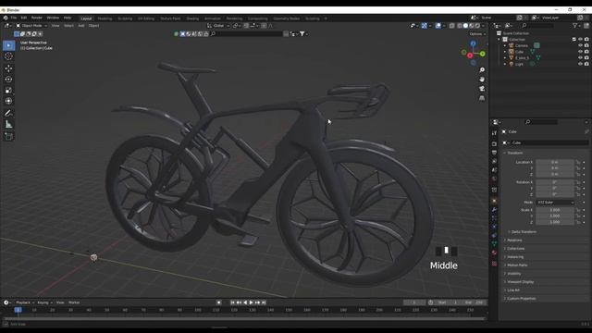Open the World properties tab
The height and width of the screenshot is (333, 592).
(x=494, y=179)
